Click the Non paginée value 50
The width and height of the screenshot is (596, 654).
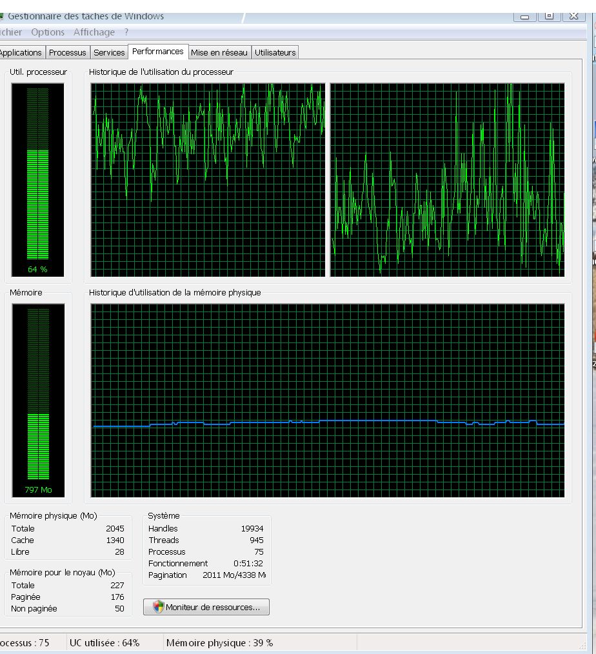click(120, 609)
